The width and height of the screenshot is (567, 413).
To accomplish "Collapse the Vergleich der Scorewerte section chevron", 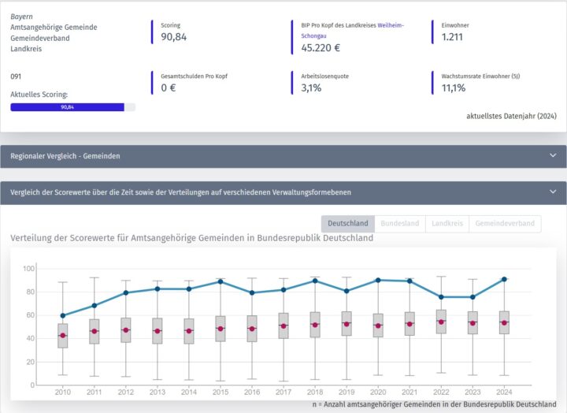I will pyautogui.click(x=552, y=192).
